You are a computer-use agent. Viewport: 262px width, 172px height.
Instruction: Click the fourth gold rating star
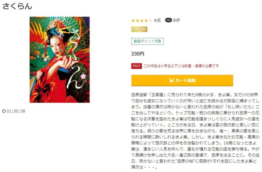click(146, 20)
